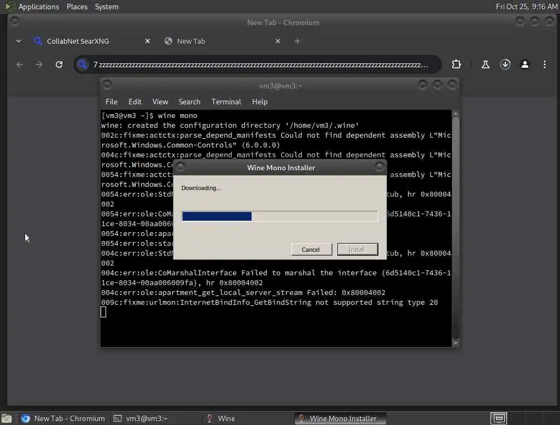Click the workspace switcher icon
This screenshot has height=425, width=560.
click(x=499, y=418)
